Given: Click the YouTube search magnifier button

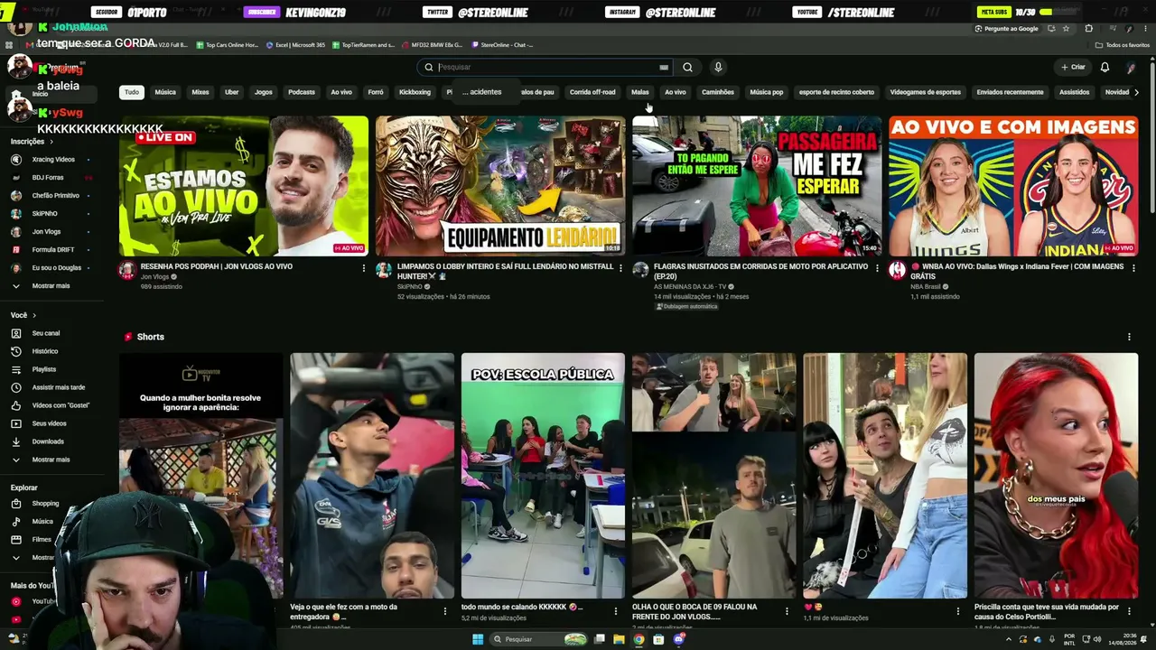Looking at the screenshot, I should click(x=687, y=67).
